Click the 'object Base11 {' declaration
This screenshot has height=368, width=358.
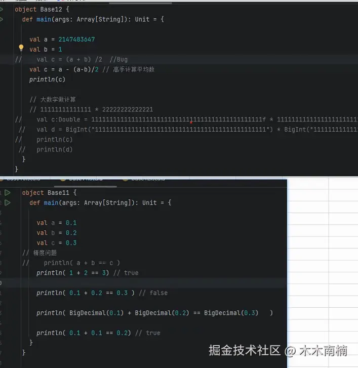click(x=49, y=193)
